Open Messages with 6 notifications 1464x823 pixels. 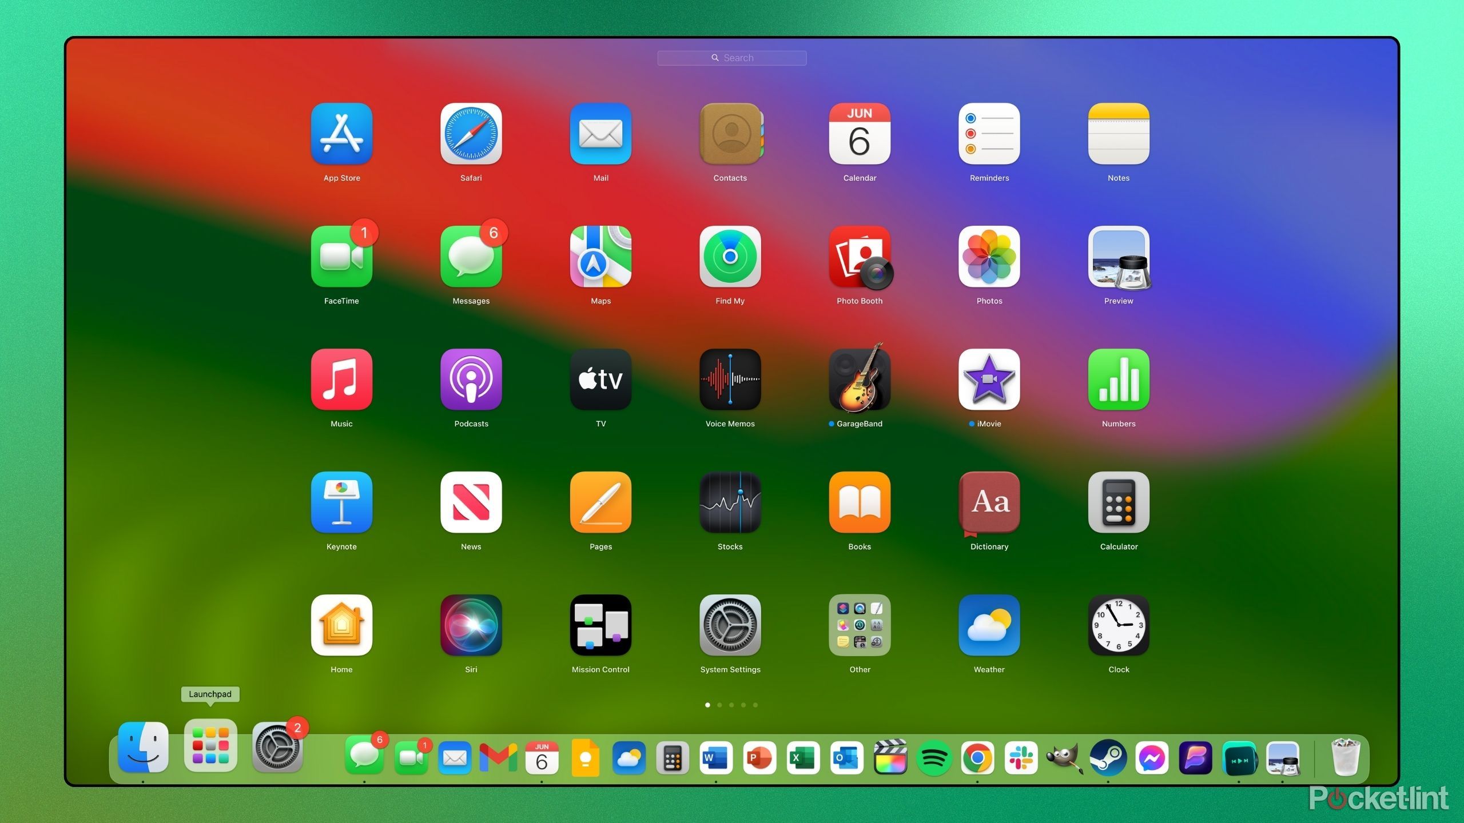coord(470,262)
